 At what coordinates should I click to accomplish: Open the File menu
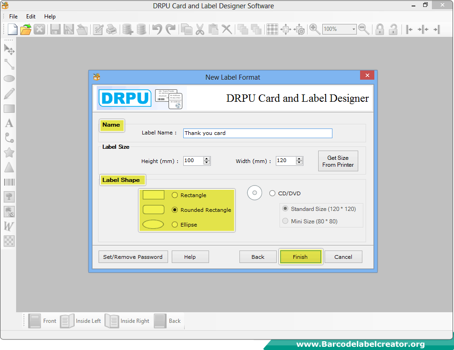point(13,17)
